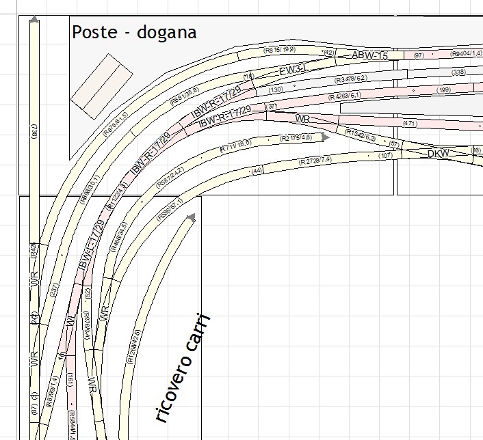Click the 'Poste - dogana' text label

coord(134,31)
